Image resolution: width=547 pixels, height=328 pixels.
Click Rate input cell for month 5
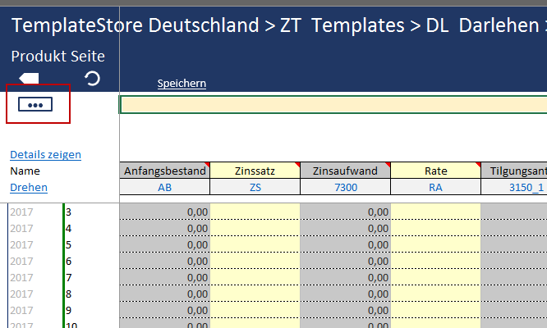[435, 244]
